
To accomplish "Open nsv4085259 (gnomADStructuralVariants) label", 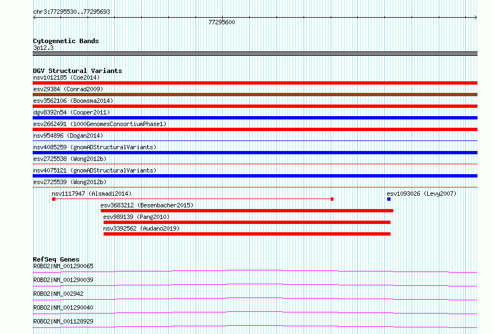I will click(x=95, y=147).
